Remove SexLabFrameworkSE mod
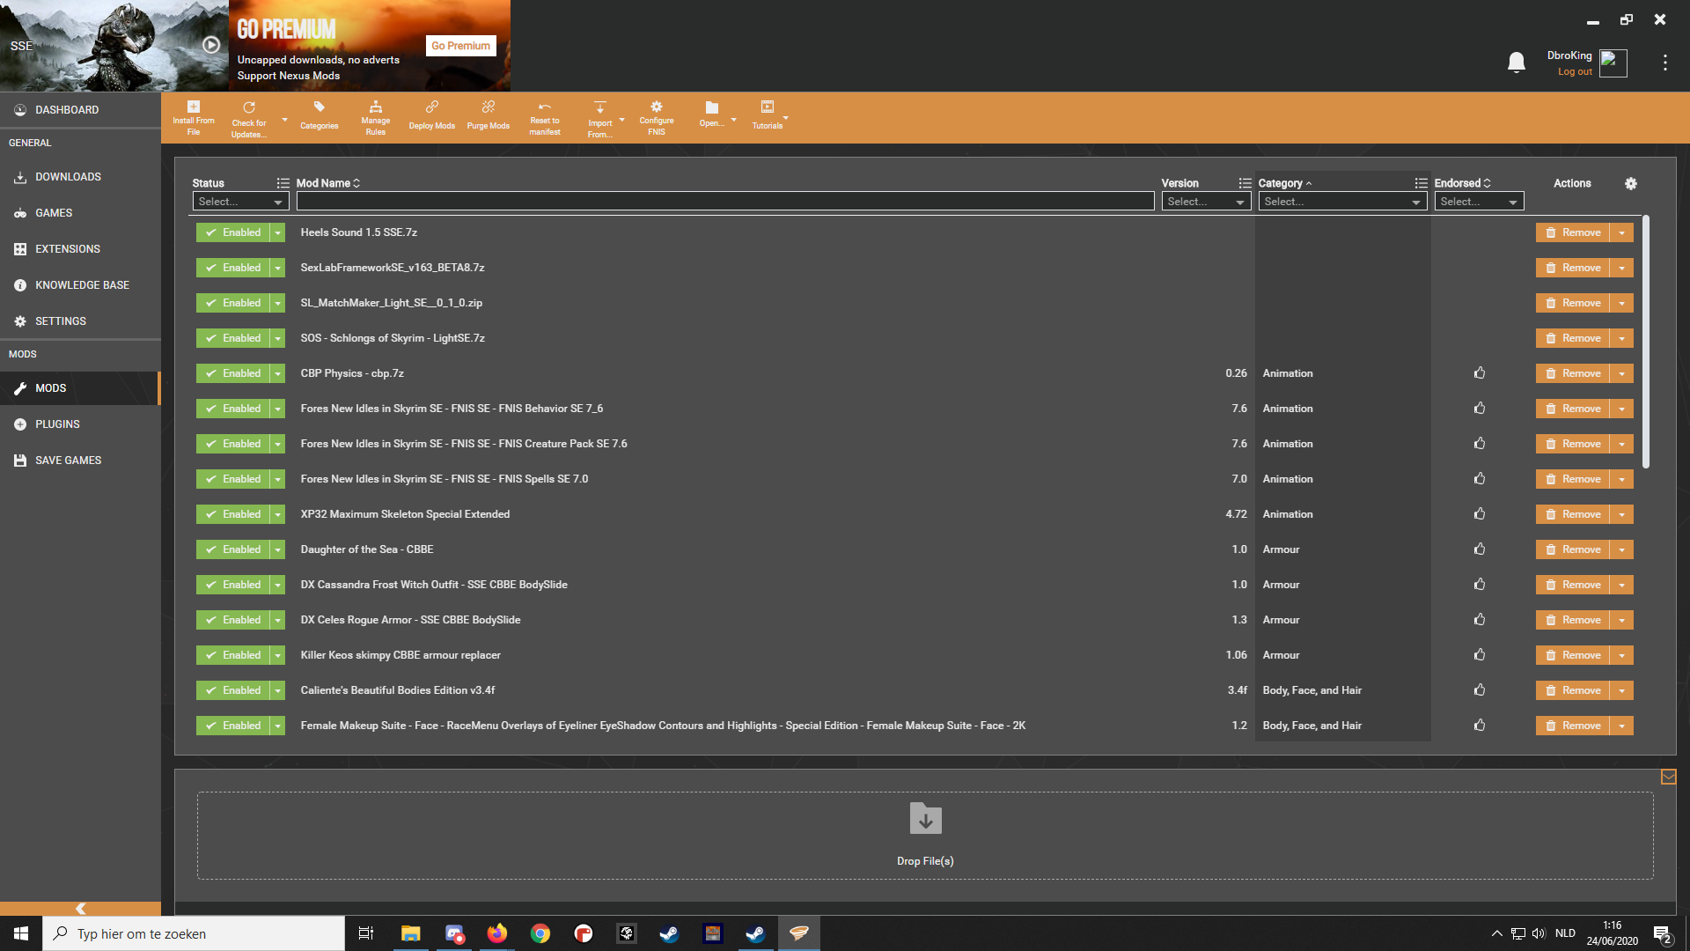1690x951 pixels. [1573, 268]
